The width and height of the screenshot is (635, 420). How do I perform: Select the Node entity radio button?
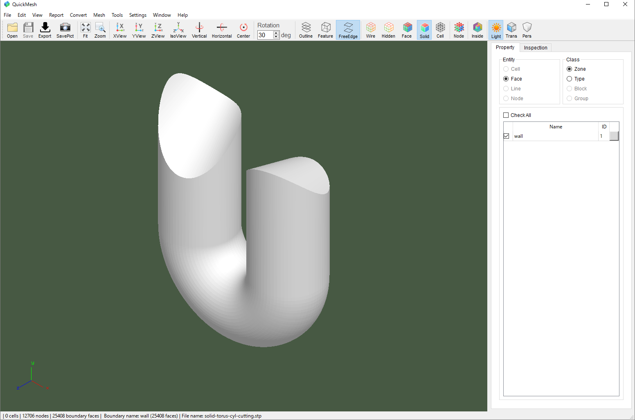[x=506, y=99]
